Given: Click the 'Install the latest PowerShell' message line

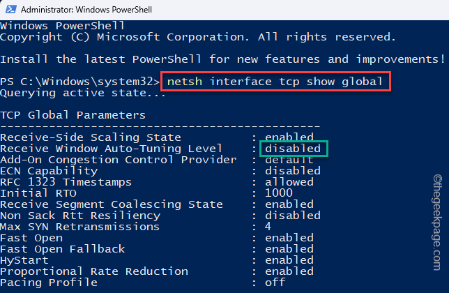Looking at the screenshot, I should click(x=209, y=59).
